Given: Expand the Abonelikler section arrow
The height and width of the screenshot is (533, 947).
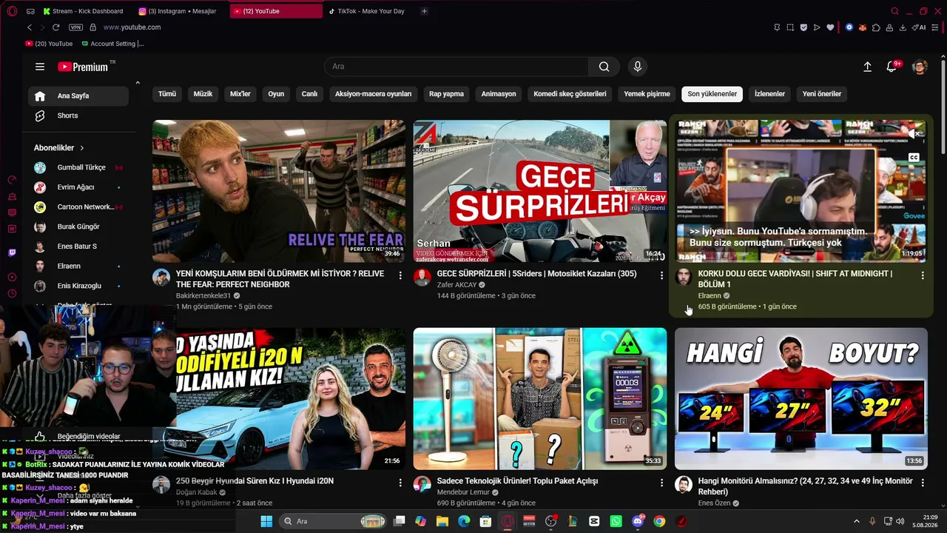Looking at the screenshot, I should (x=81, y=148).
